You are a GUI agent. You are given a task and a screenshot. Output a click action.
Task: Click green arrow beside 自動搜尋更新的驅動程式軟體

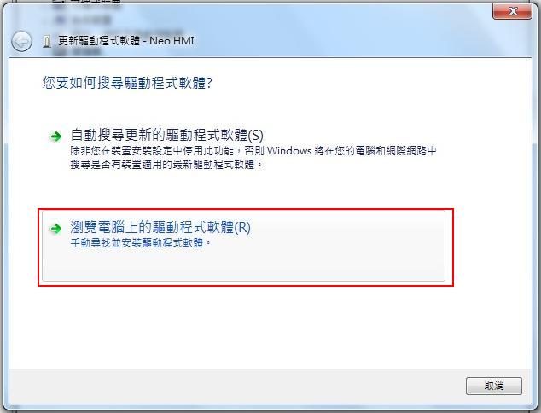point(55,137)
